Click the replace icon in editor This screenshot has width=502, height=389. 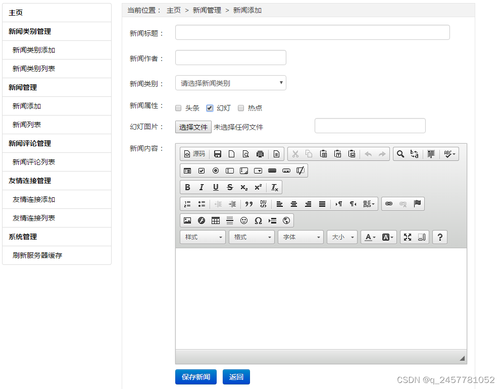pos(414,154)
